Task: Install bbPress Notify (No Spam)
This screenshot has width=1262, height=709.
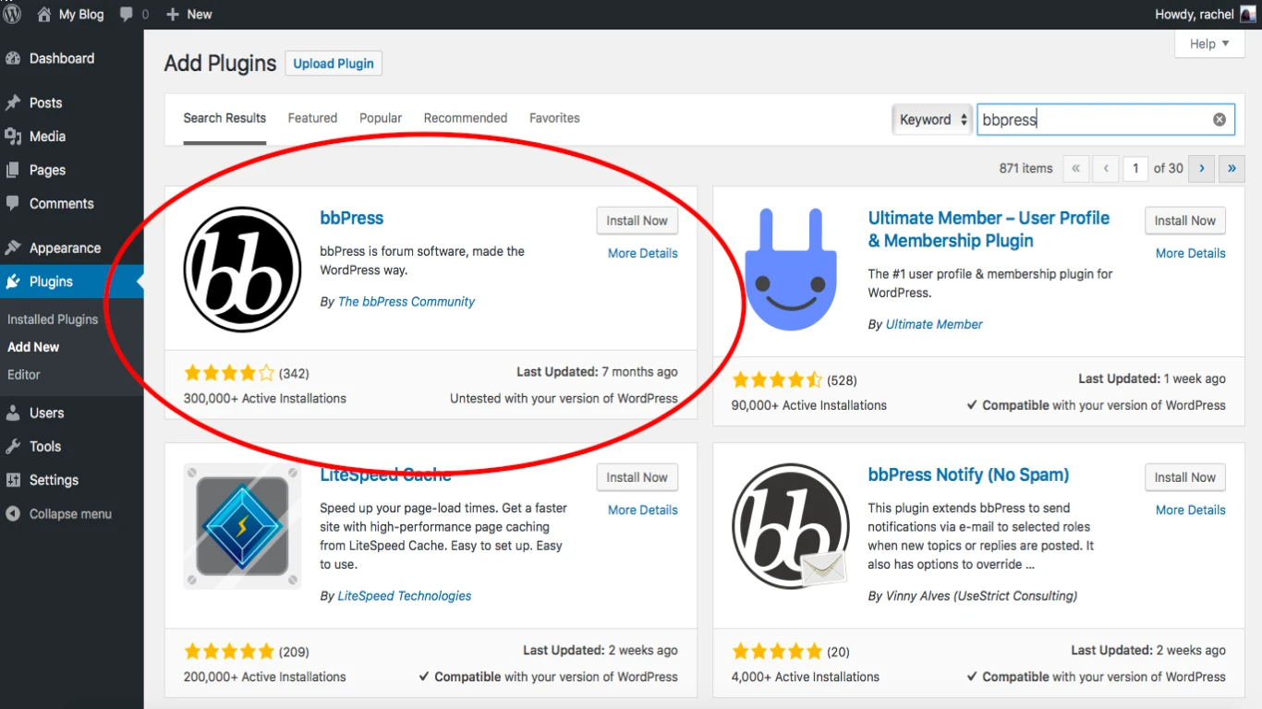Action: point(1185,477)
